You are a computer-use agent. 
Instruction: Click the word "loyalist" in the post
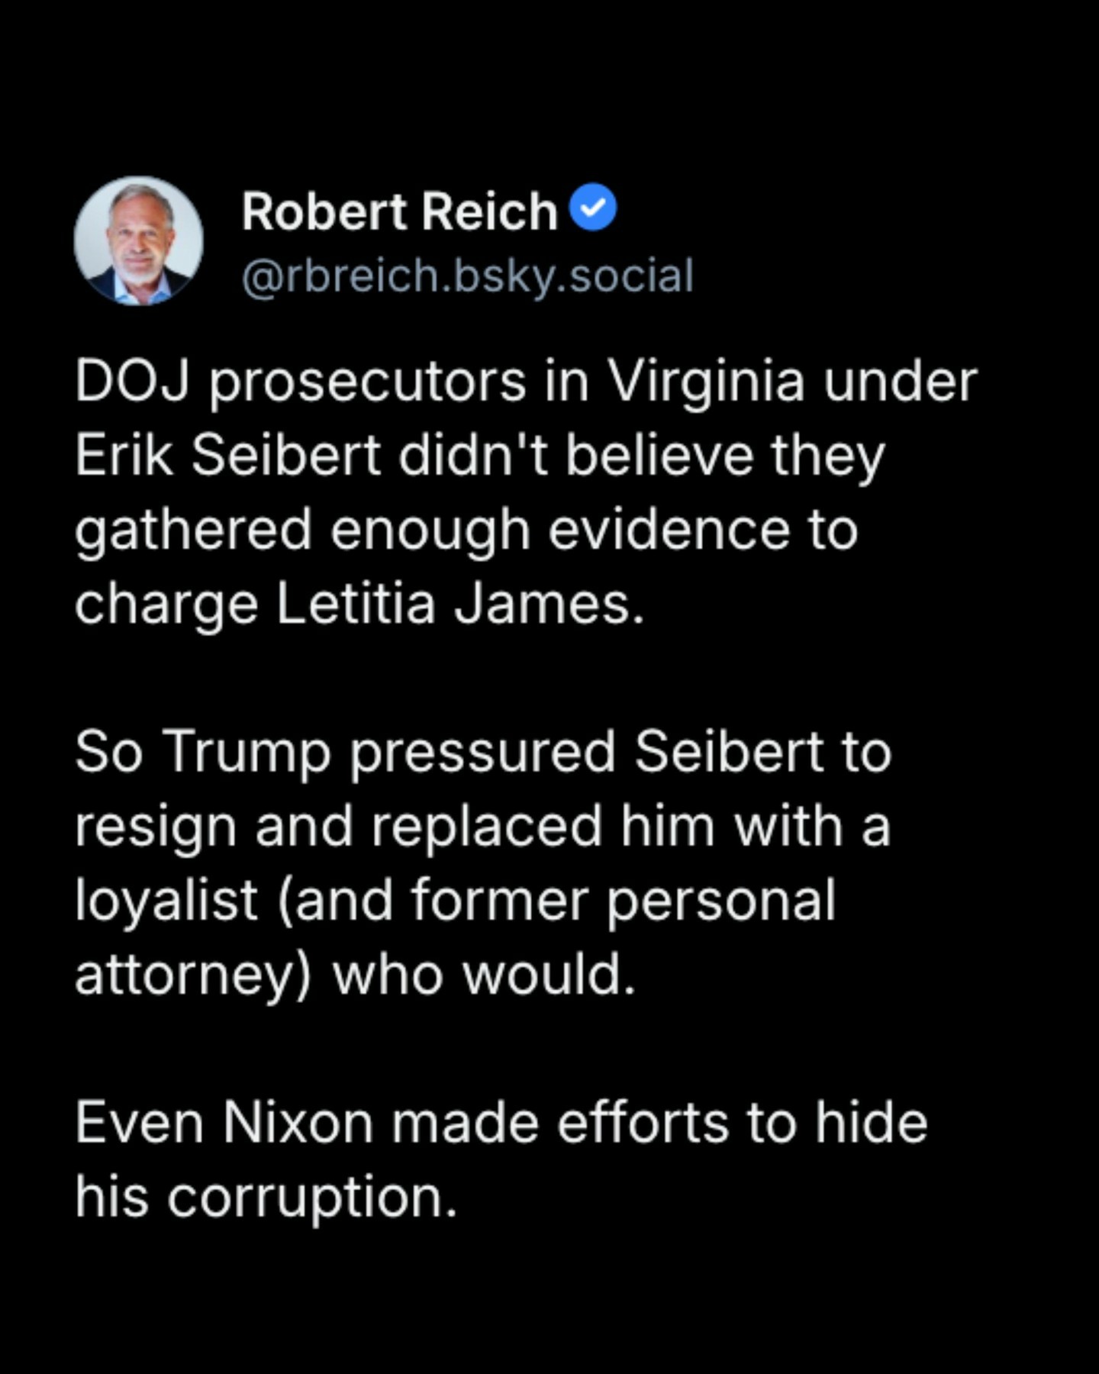[x=166, y=900]
